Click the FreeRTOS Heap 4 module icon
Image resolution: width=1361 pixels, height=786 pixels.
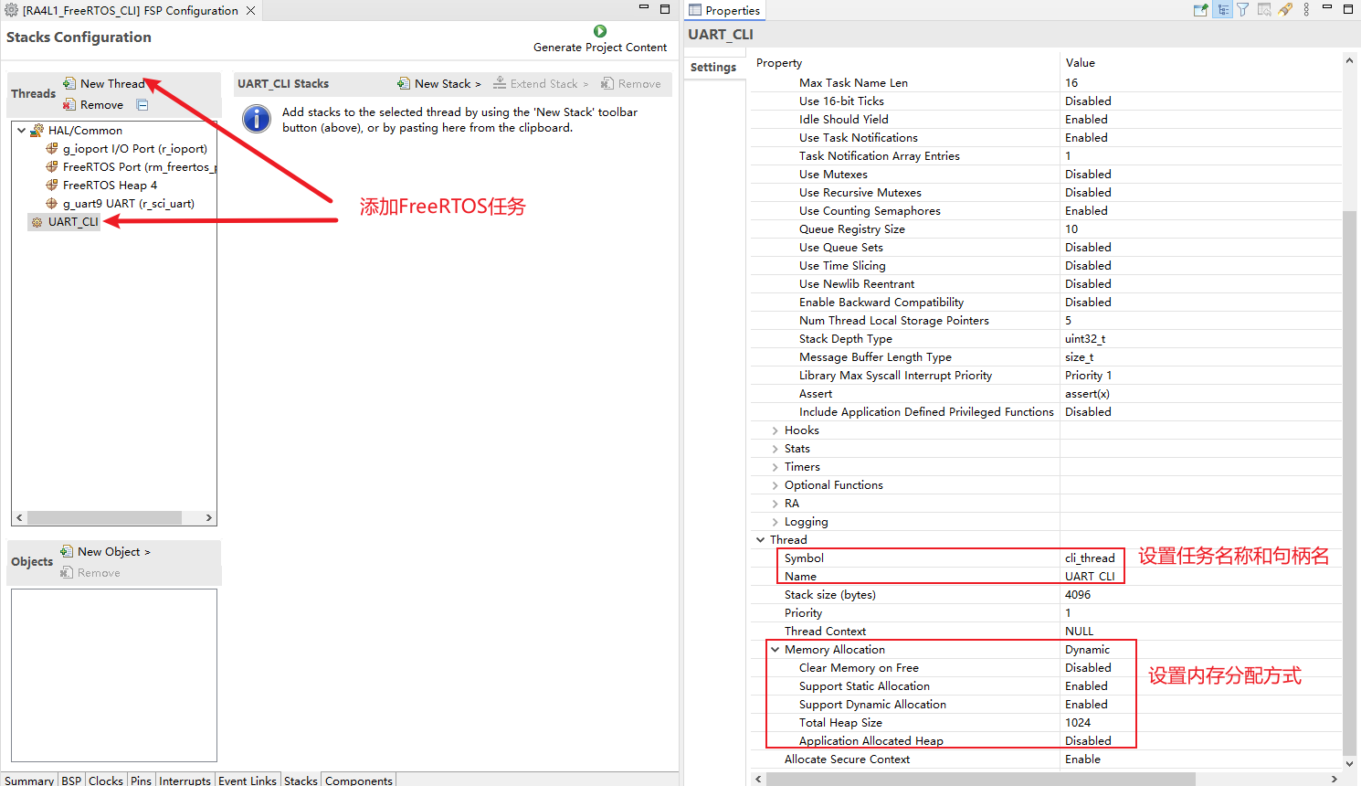point(52,186)
